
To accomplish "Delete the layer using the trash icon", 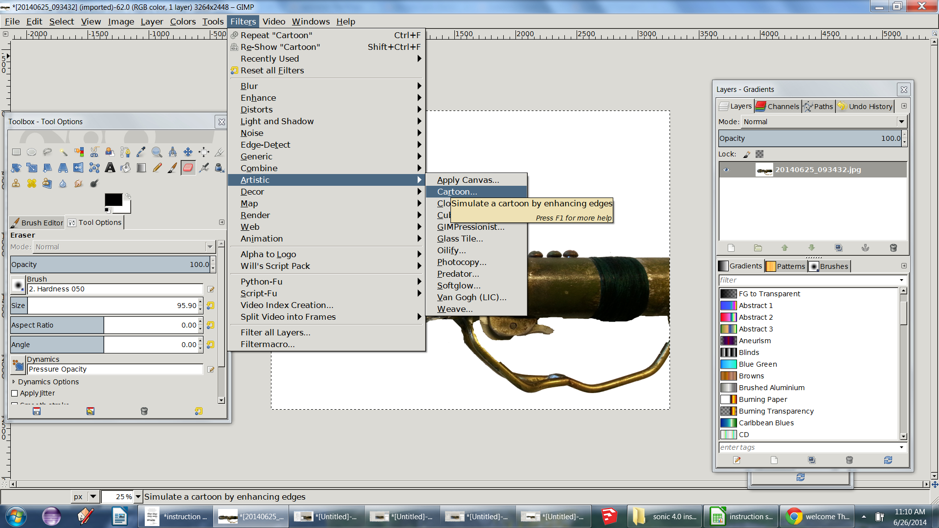I will click(x=894, y=248).
